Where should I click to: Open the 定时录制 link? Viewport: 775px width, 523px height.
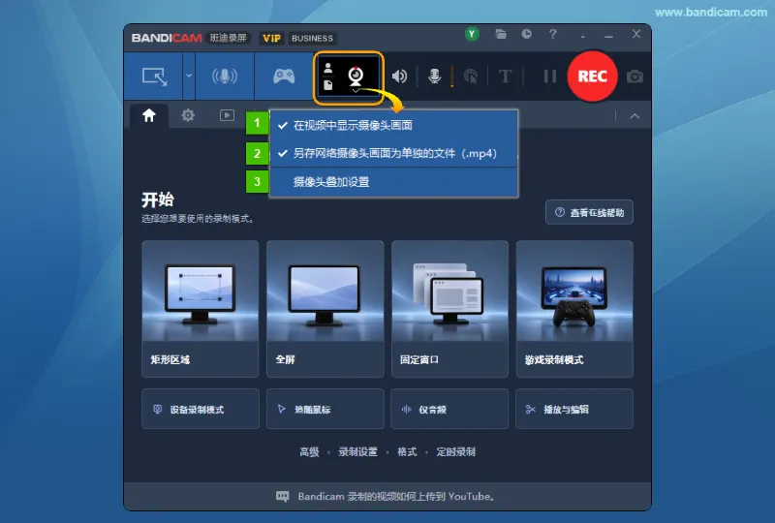coord(455,452)
